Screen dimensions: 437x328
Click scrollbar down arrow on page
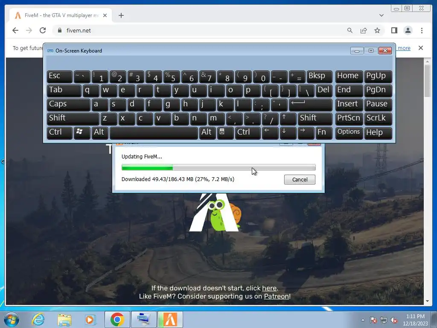click(427, 301)
